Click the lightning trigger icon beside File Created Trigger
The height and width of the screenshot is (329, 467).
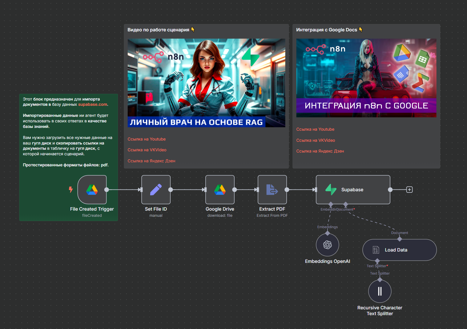pyautogui.click(x=71, y=190)
